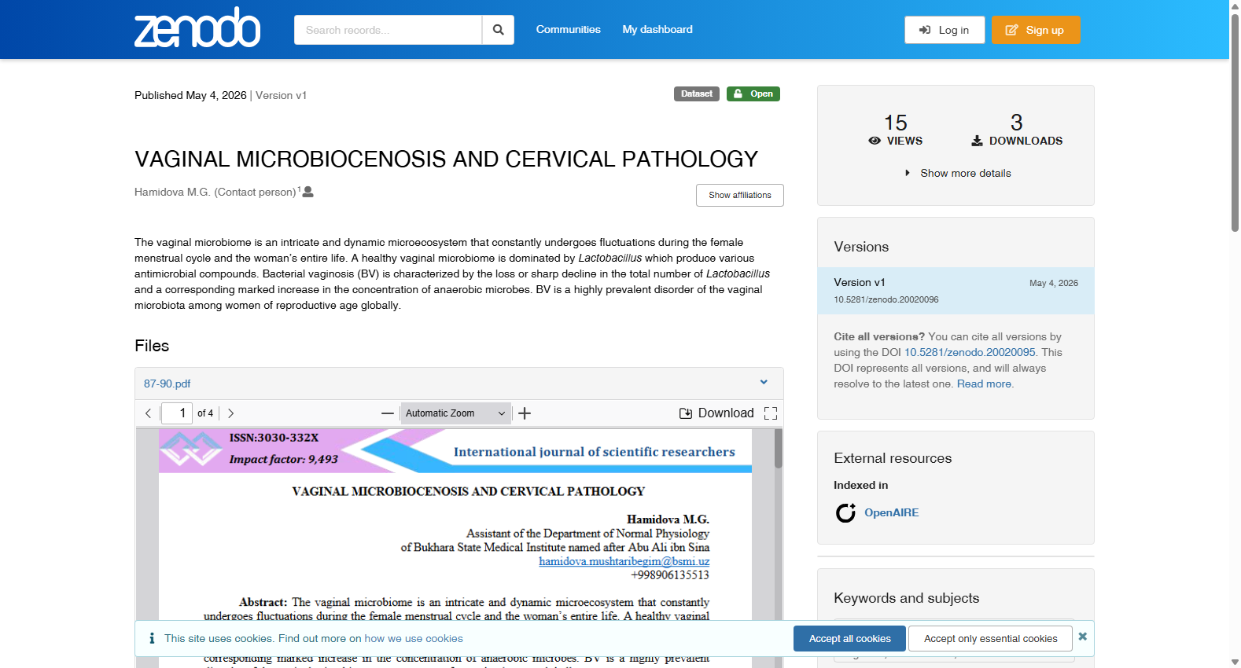Open the 87-90.pdf file link
The height and width of the screenshot is (668, 1241).
point(168,384)
